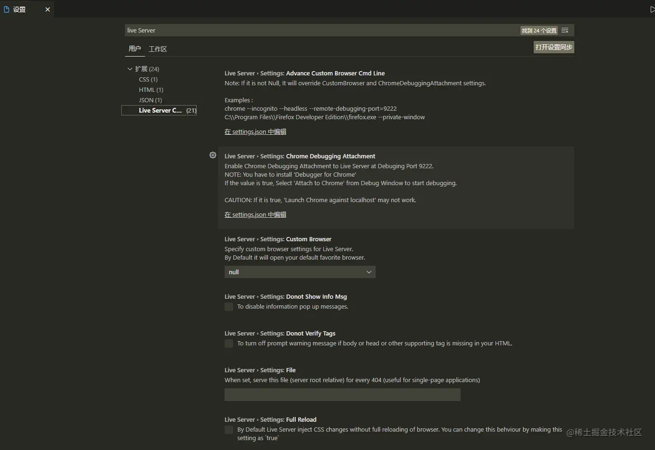This screenshot has width=655, height=450.
Task: Click the 找到 24 个设置 result count badge
Action: [x=539, y=30]
